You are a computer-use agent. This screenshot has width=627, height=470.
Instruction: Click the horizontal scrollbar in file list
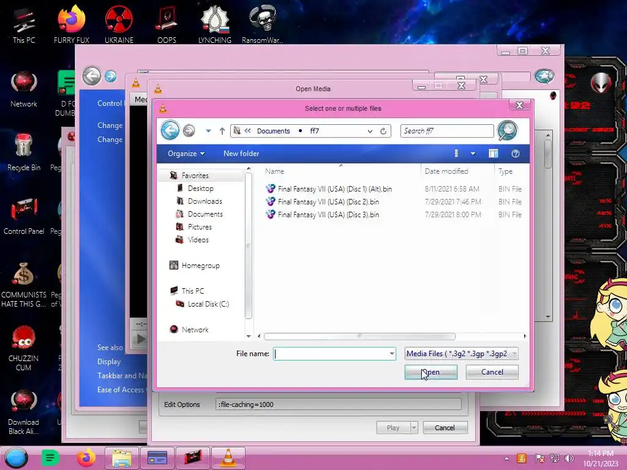pyautogui.click(x=359, y=336)
